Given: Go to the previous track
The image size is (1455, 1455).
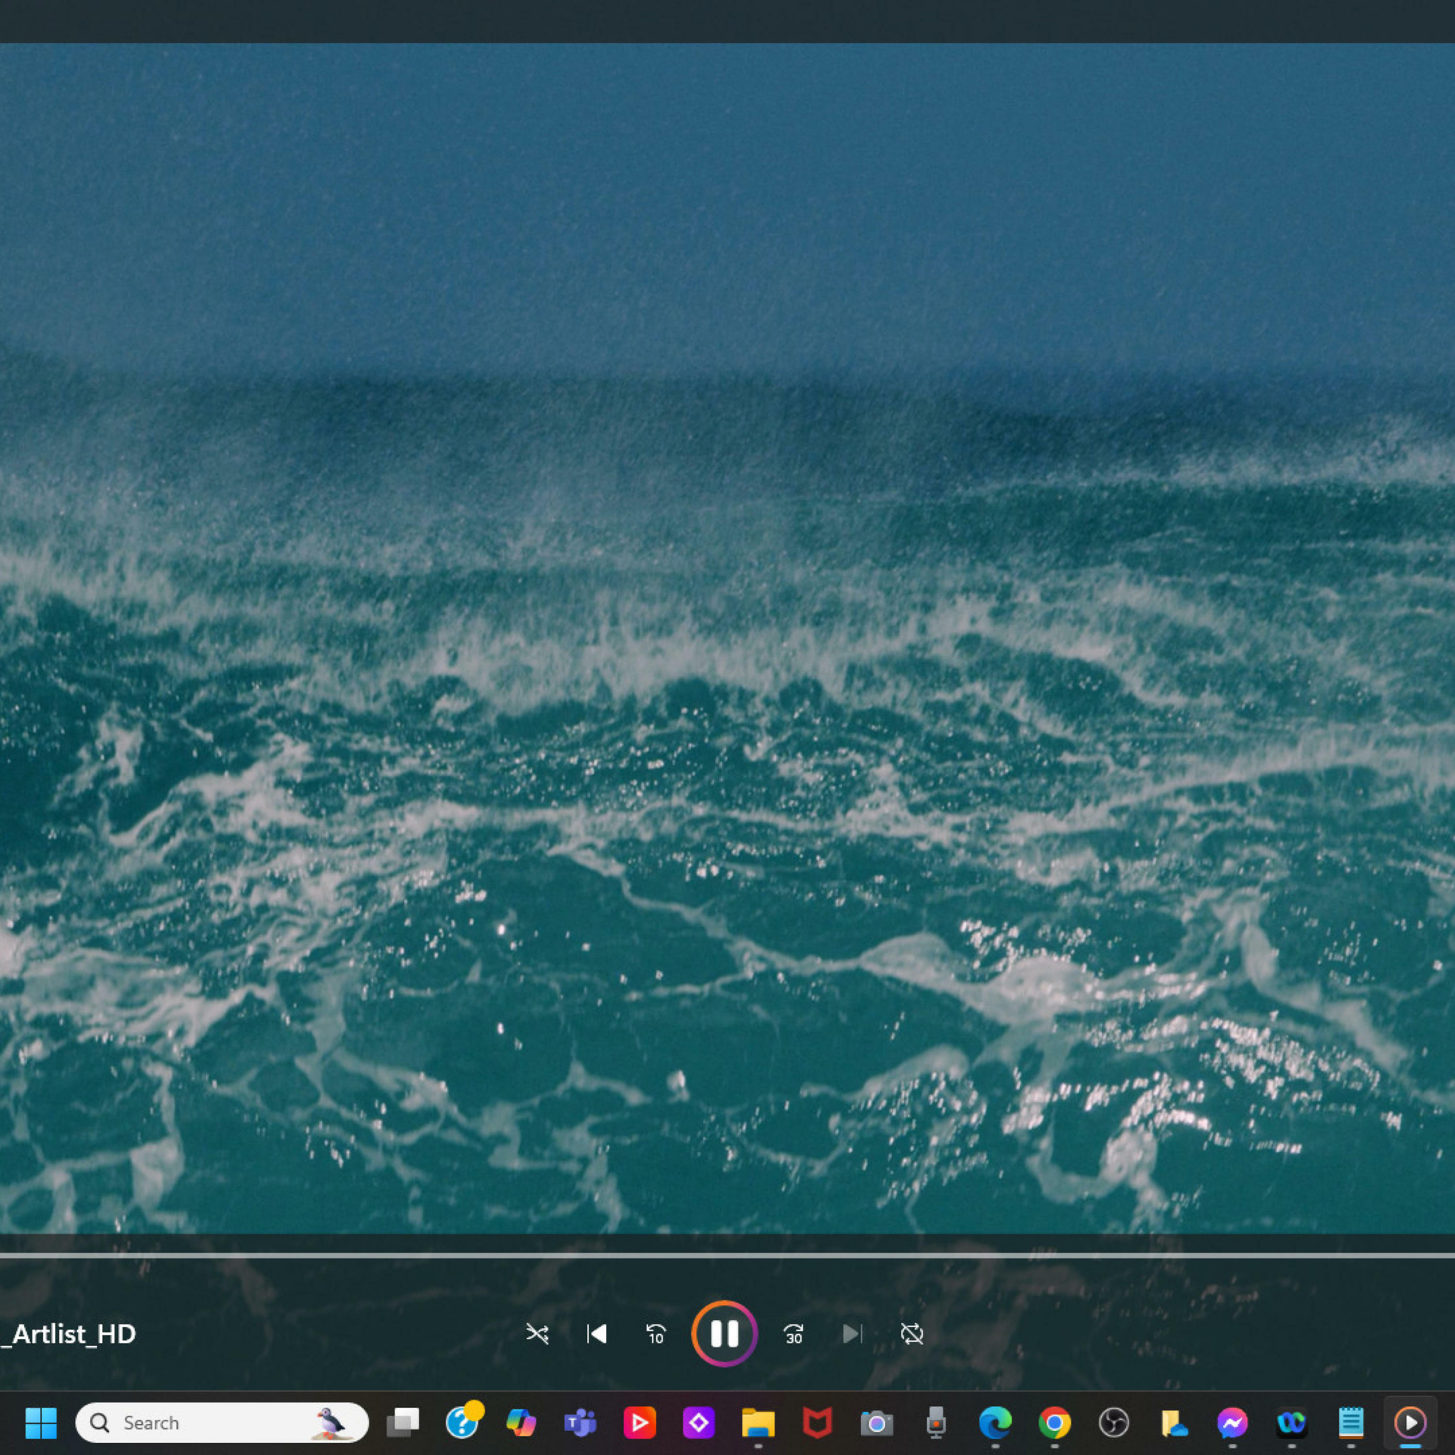Looking at the screenshot, I should [x=597, y=1334].
